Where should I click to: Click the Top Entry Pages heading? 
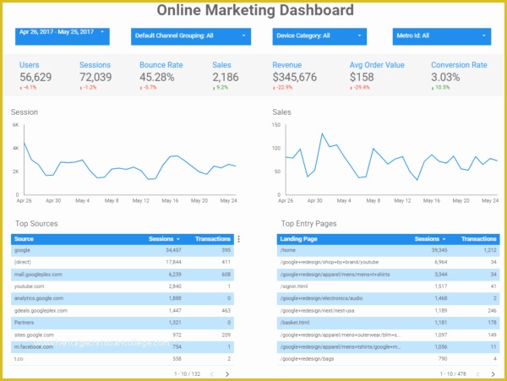pos(308,224)
